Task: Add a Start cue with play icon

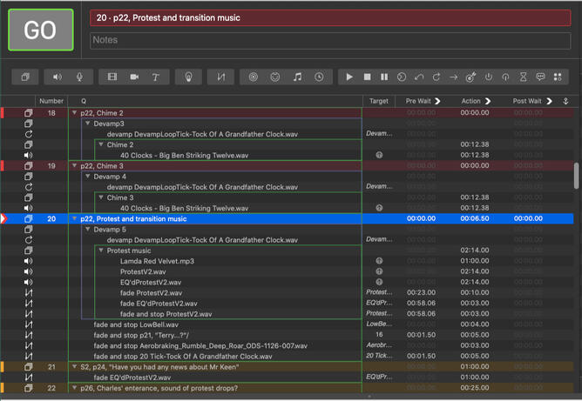Action: [x=349, y=77]
